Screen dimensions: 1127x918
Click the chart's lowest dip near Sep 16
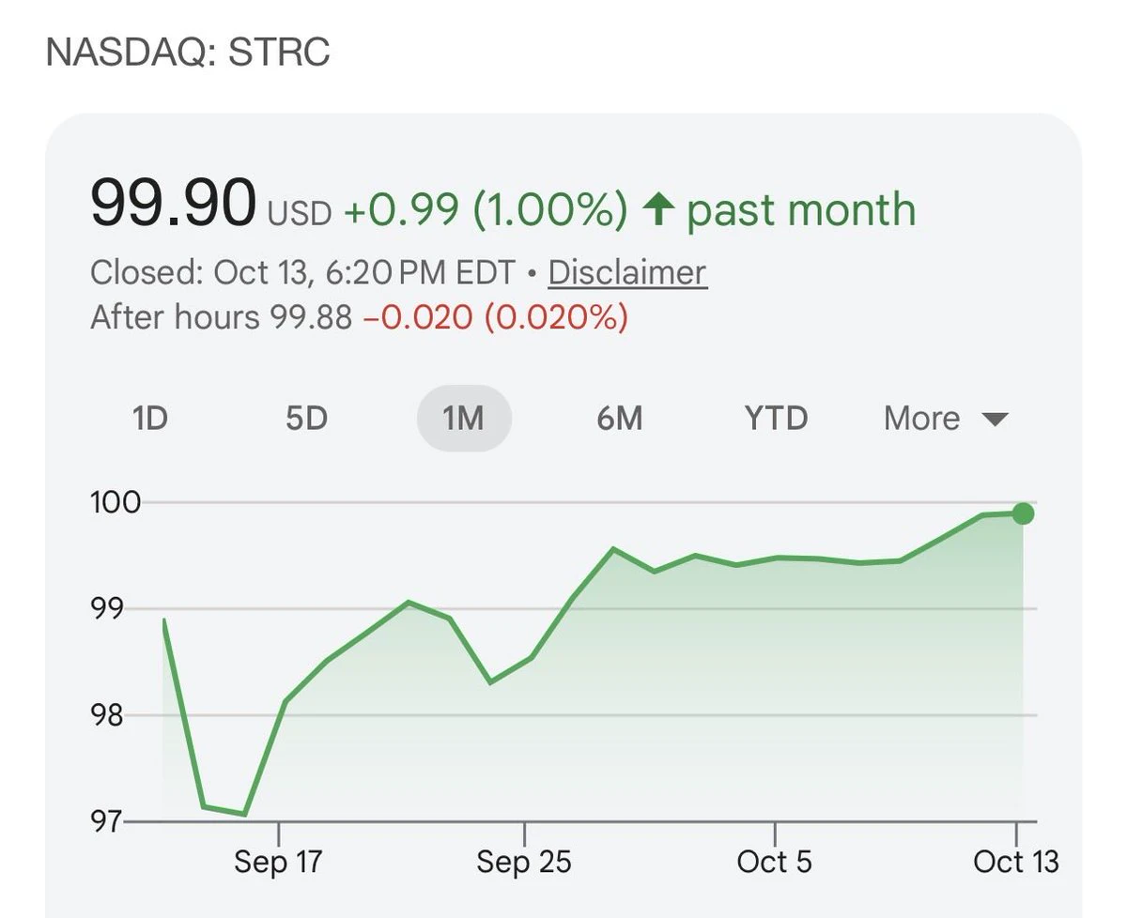click(244, 814)
